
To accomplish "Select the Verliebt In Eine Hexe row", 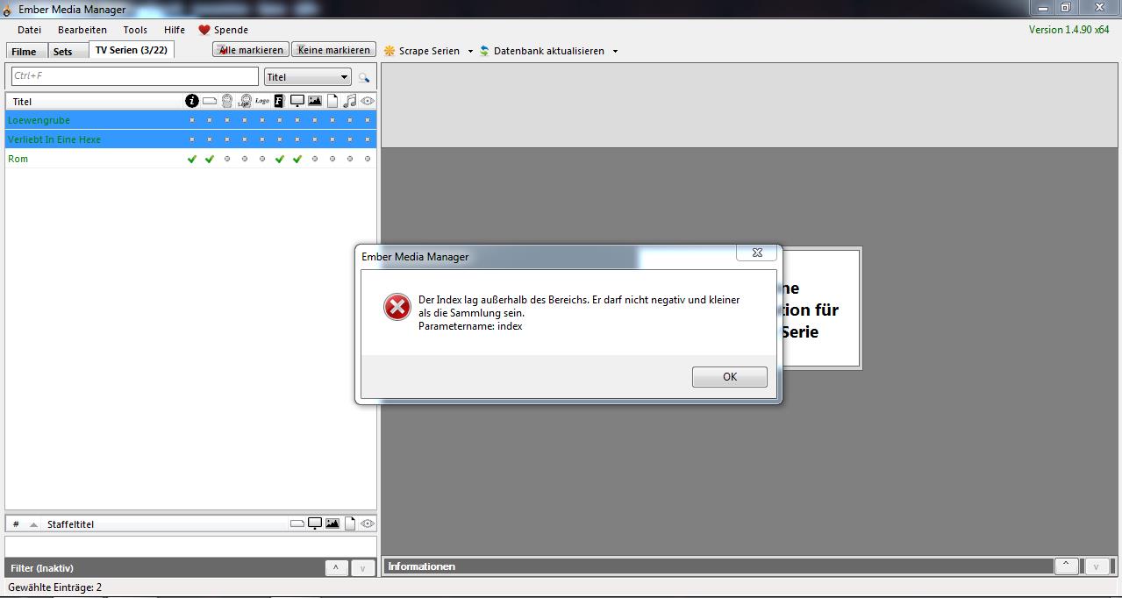I will pos(190,139).
